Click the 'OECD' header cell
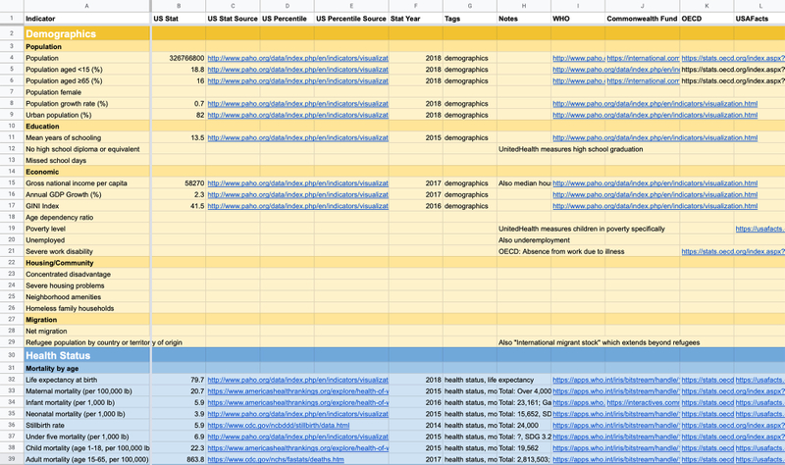This screenshot has width=785, height=465. [706, 19]
